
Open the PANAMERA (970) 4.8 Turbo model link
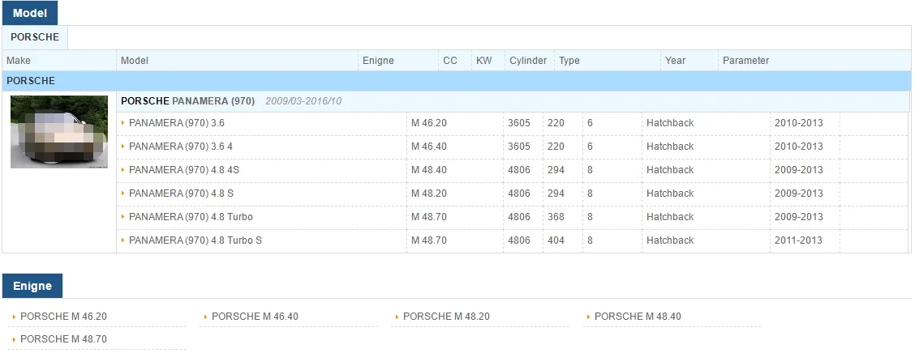pyautogui.click(x=191, y=217)
